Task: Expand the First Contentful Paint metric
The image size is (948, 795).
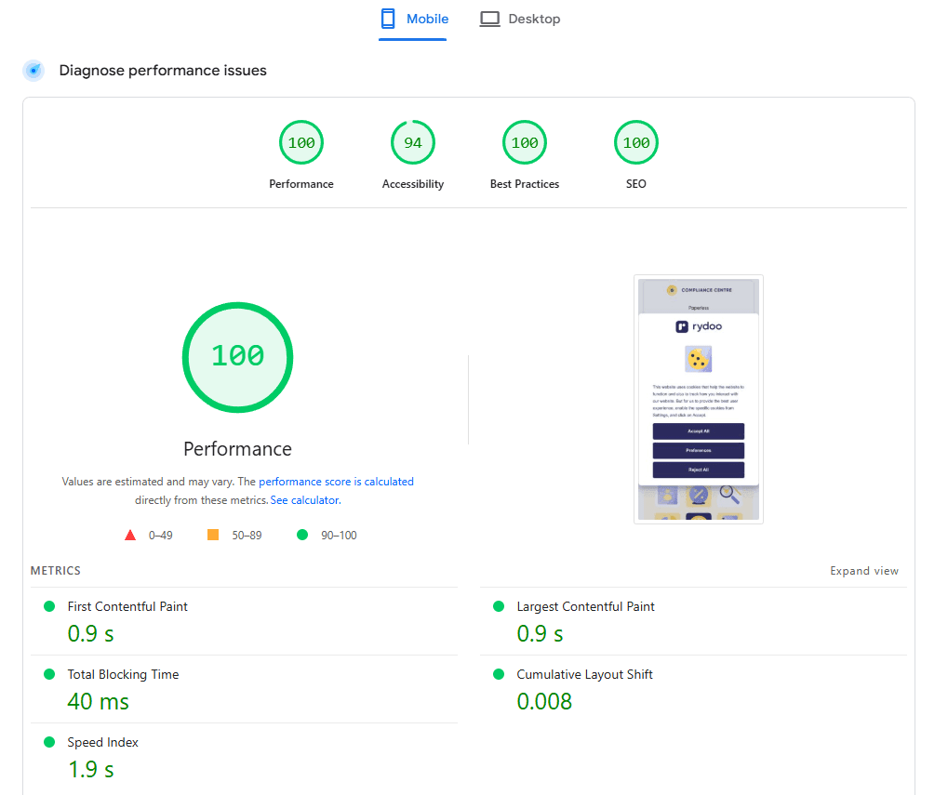Action: tap(127, 606)
